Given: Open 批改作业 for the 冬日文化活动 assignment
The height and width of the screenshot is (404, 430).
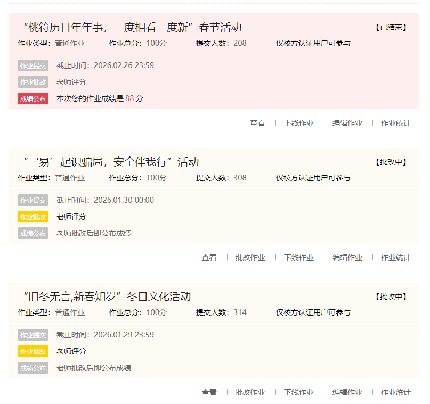Looking at the screenshot, I should pyautogui.click(x=250, y=392).
